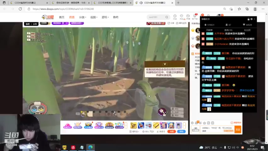Image resolution: width=268 pixels, height=151 pixels.
Task: Add page to browser favorites star
Action: tap(231, 9)
